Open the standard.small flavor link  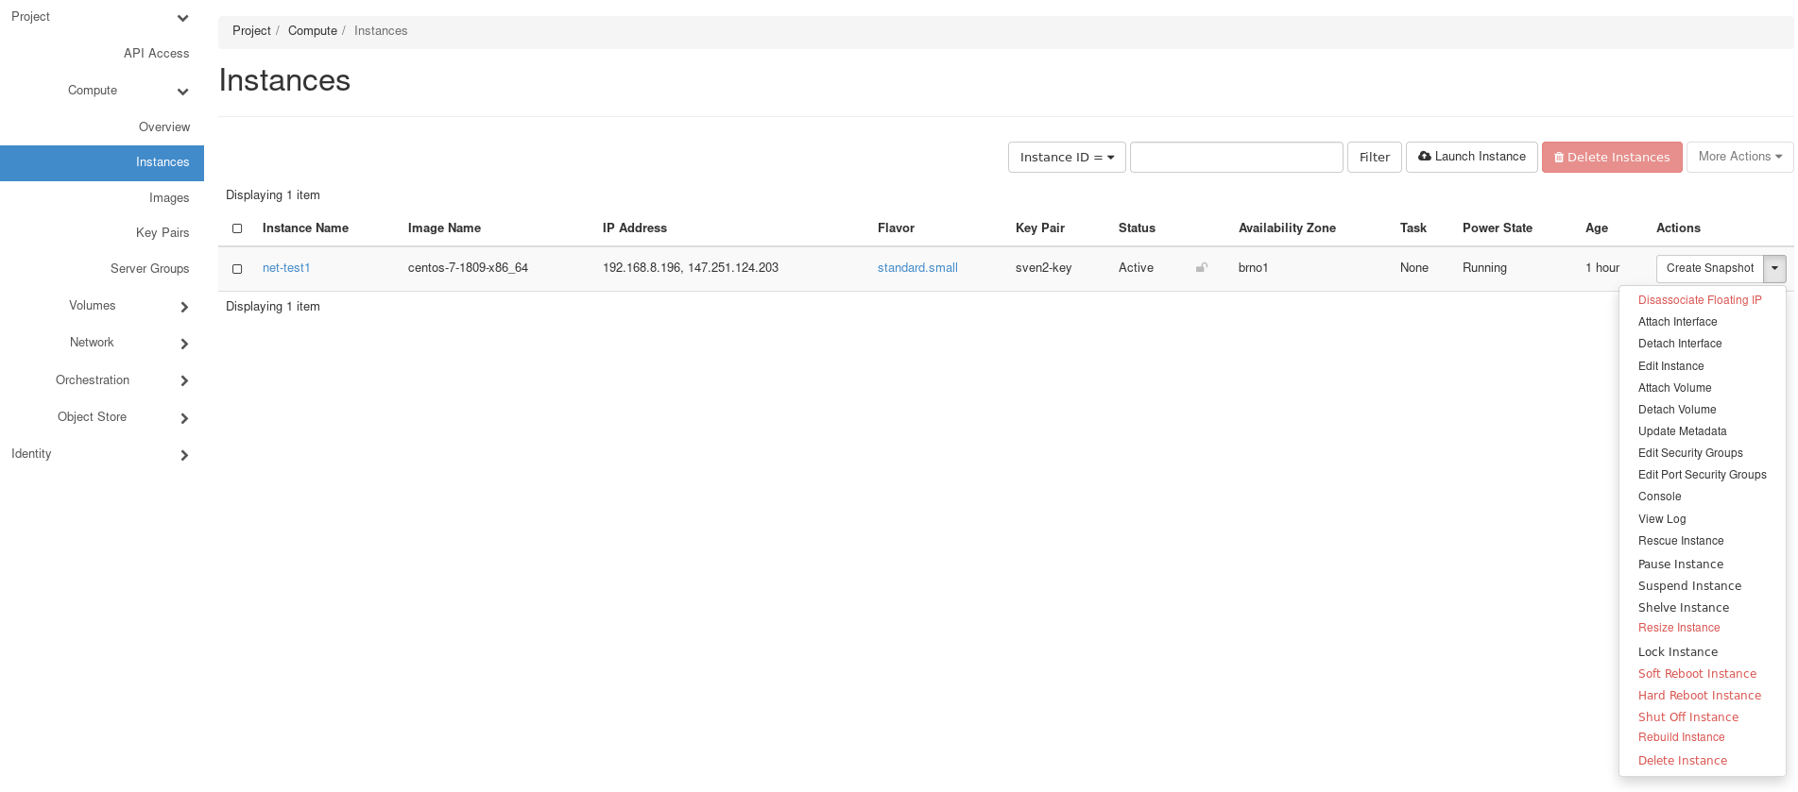(916, 268)
